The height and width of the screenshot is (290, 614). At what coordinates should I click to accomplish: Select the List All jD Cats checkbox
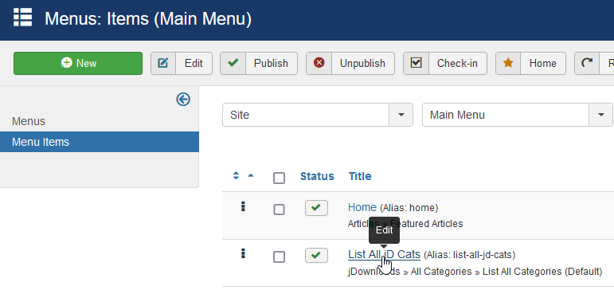tap(279, 257)
